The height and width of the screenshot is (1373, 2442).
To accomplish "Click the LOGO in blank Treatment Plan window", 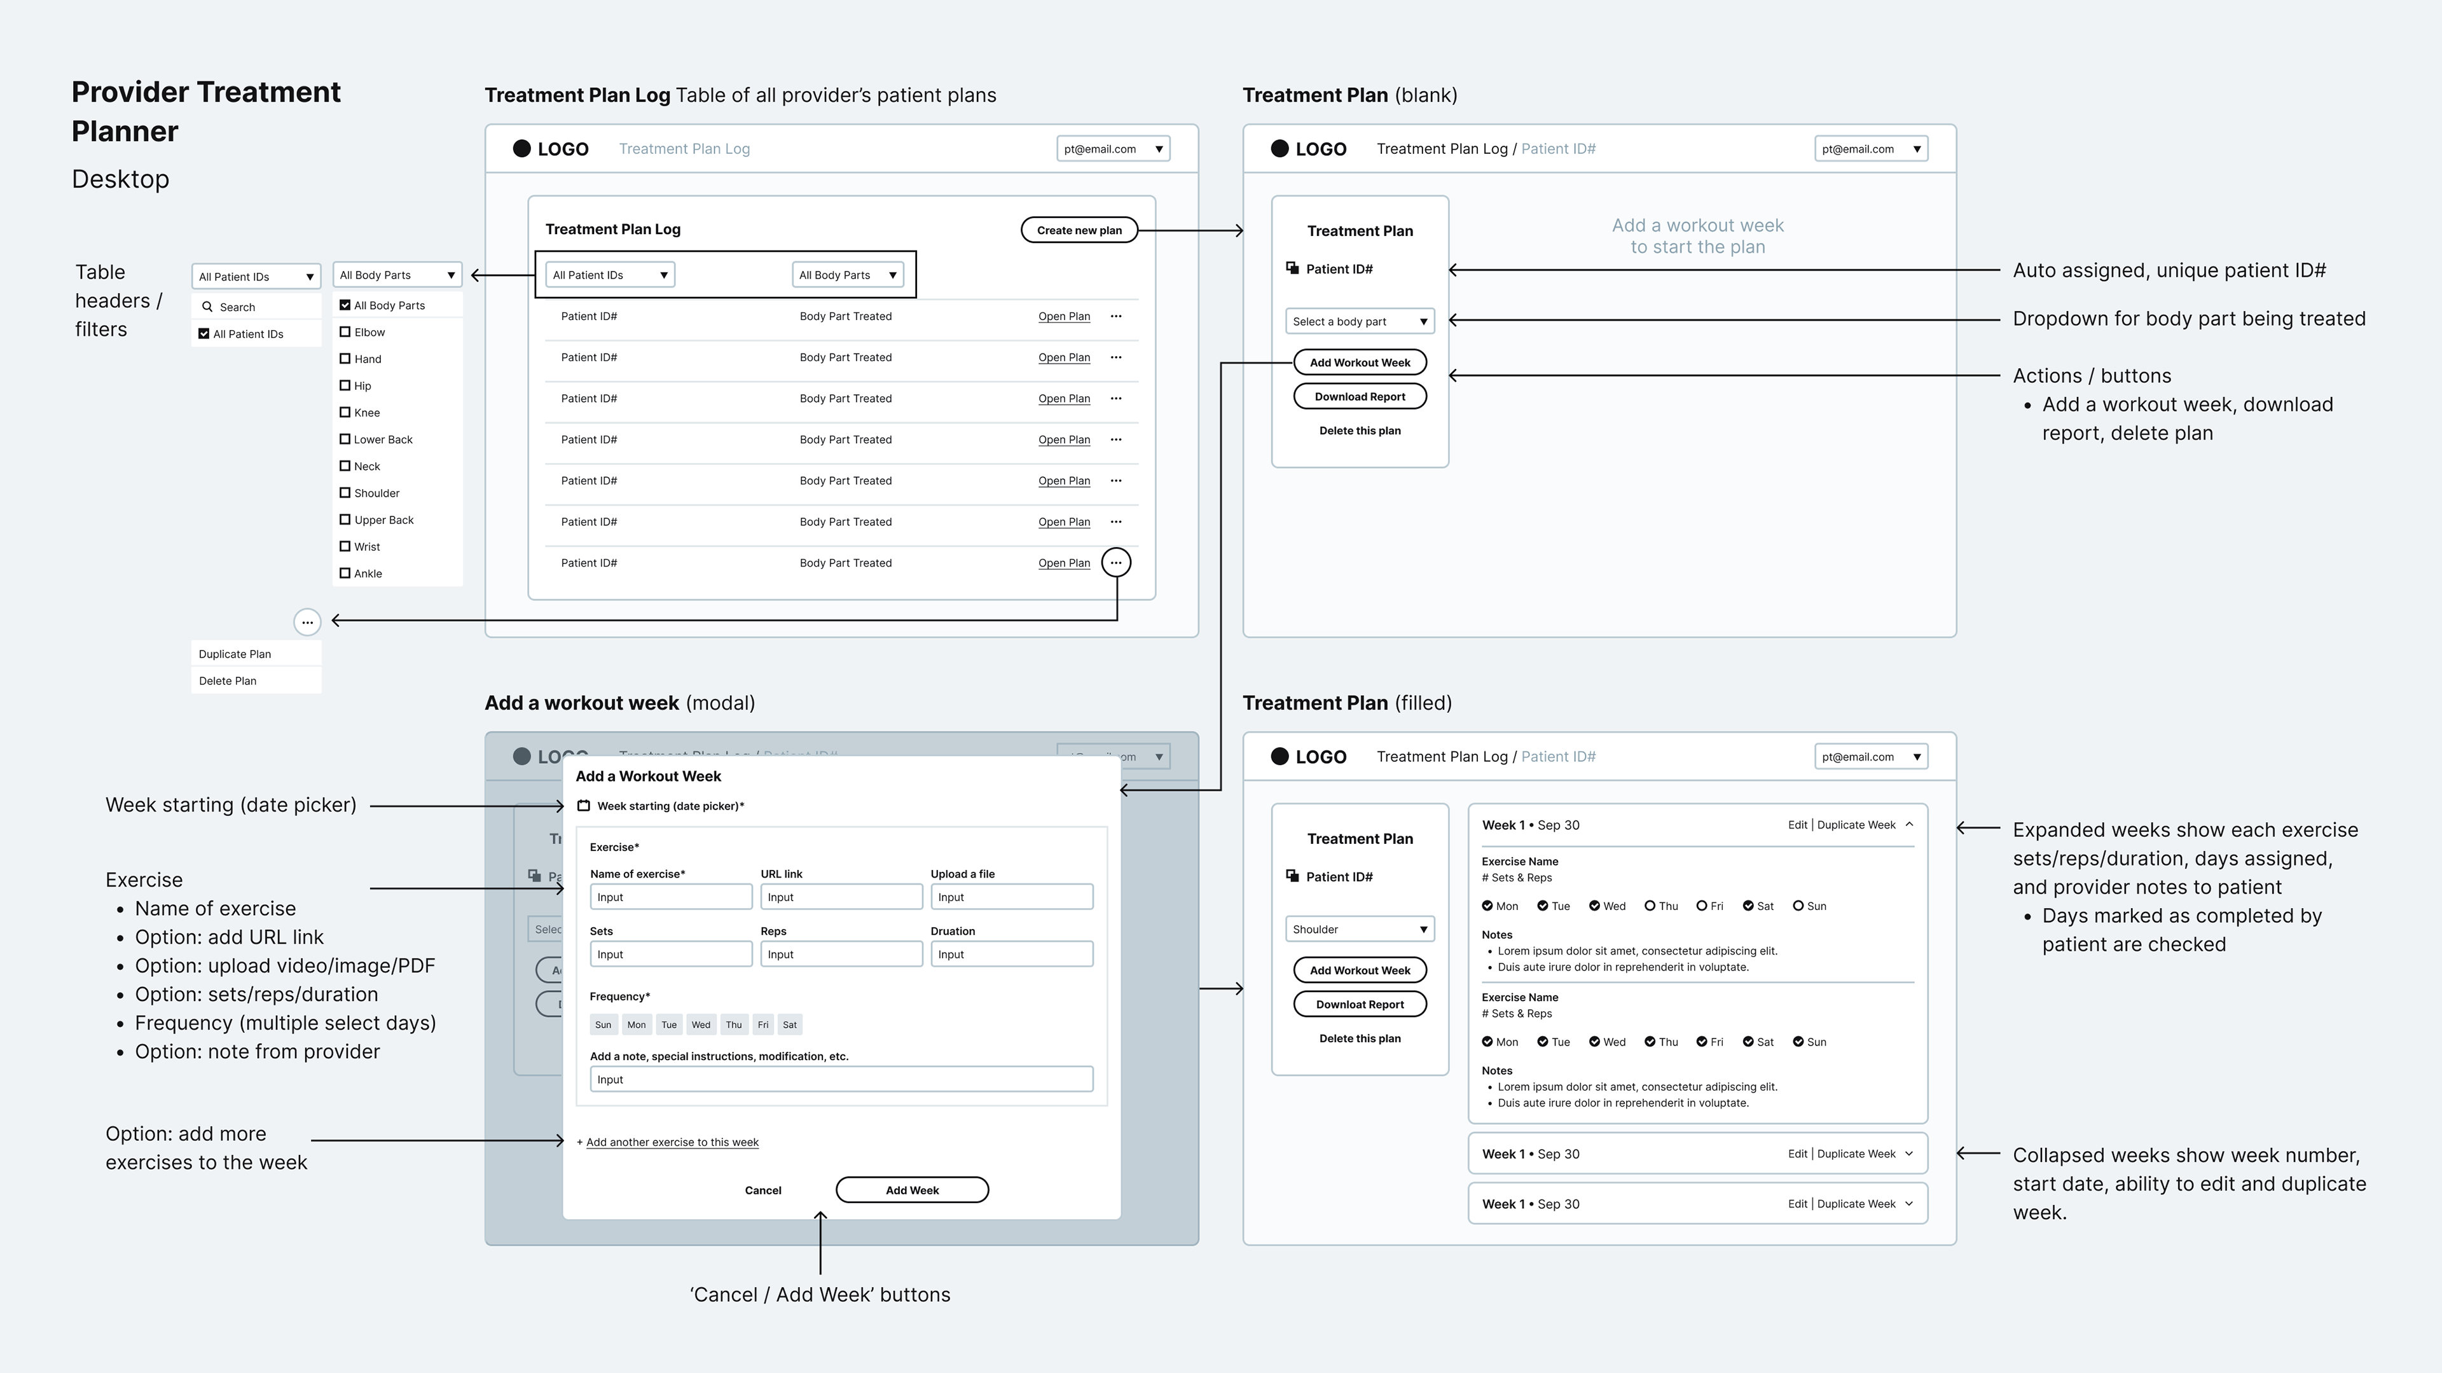I will pos(1308,149).
